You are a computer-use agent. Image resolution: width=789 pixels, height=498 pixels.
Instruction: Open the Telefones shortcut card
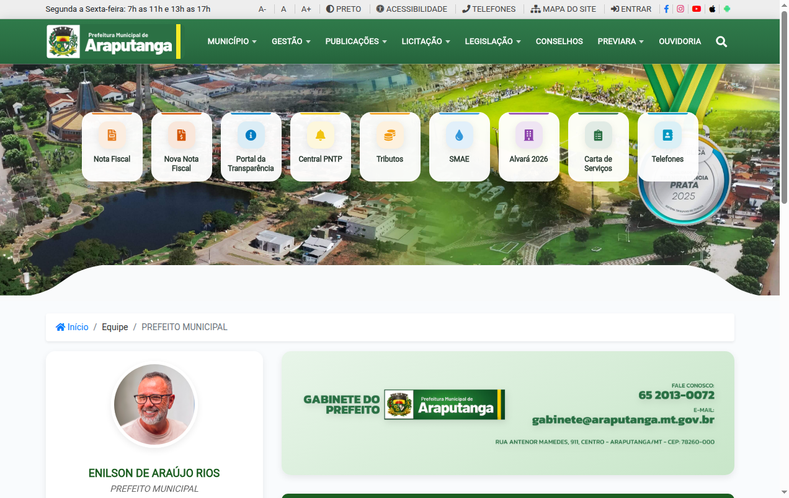pos(668,147)
